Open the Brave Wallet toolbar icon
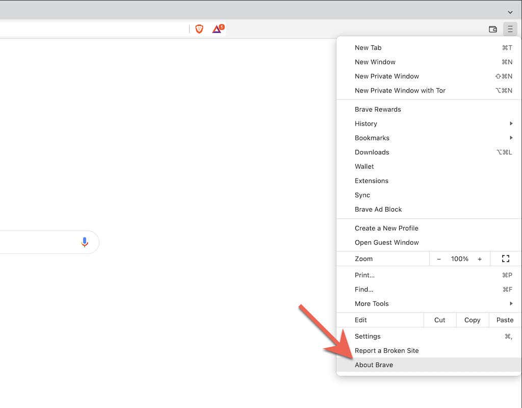The width and height of the screenshot is (522, 408). 493,29
